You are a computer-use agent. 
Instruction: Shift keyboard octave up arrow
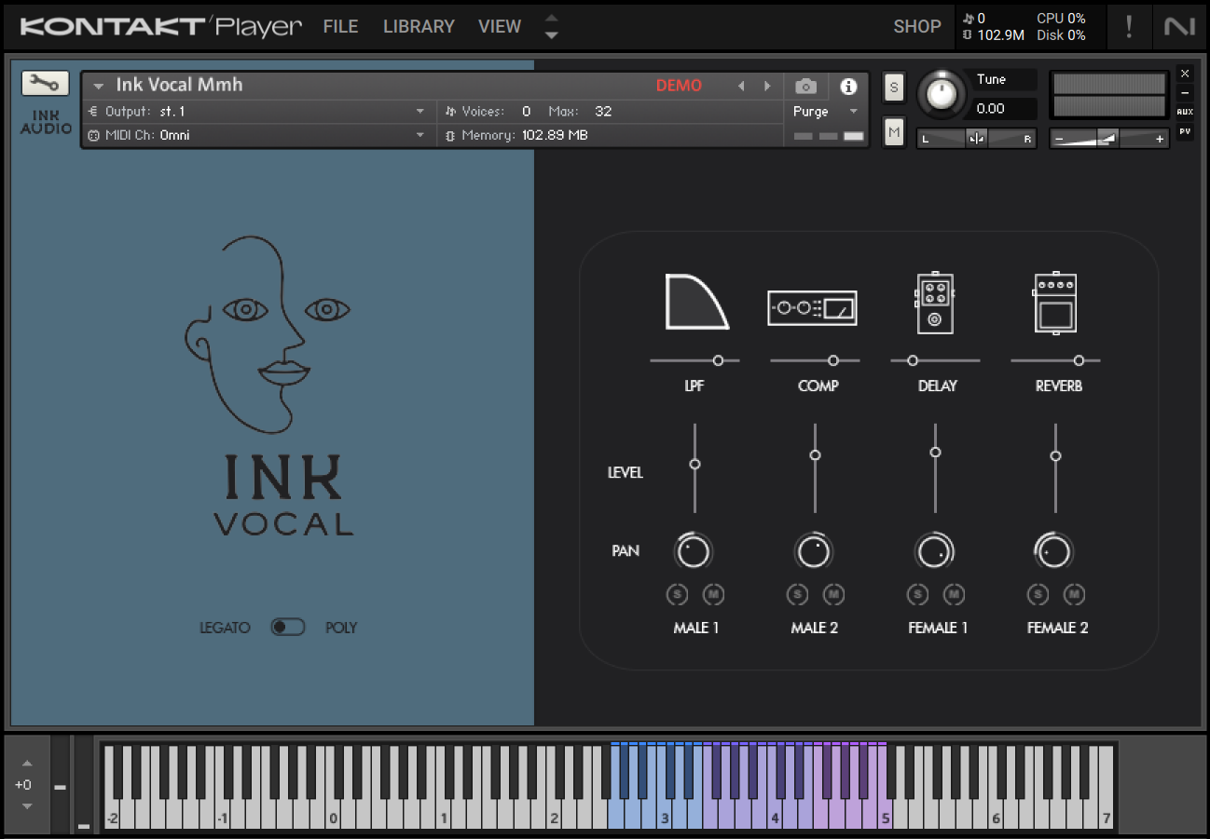pos(26,764)
